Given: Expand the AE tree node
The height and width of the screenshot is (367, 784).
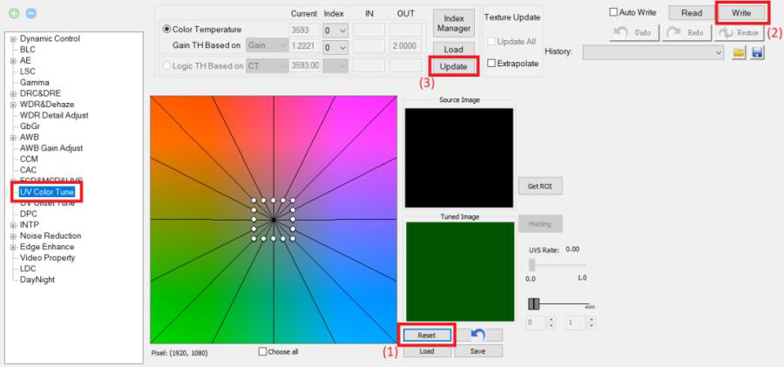Looking at the screenshot, I should pyautogui.click(x=13, y=60).
